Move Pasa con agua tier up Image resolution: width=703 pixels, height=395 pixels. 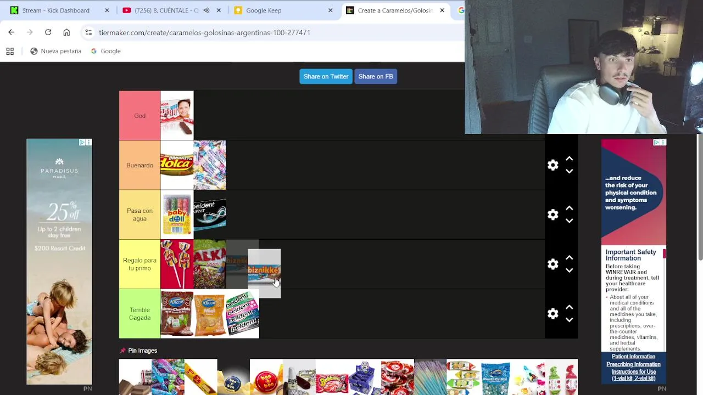pyautogui.click(x=569, y=208)
